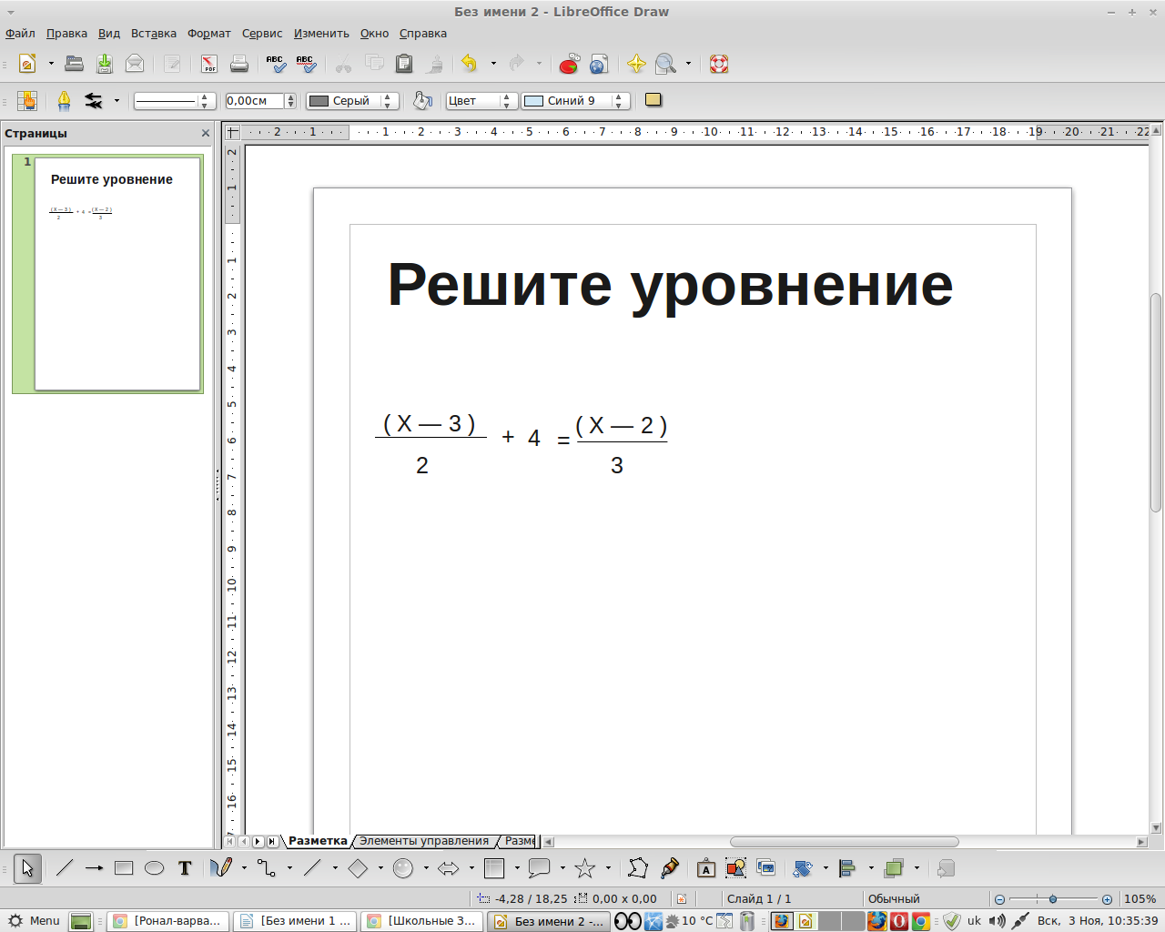The height and width of the screenshot is (932, 1165).
Task: Select the Rectangle drawing tool
Action: (x=124, y=868)
